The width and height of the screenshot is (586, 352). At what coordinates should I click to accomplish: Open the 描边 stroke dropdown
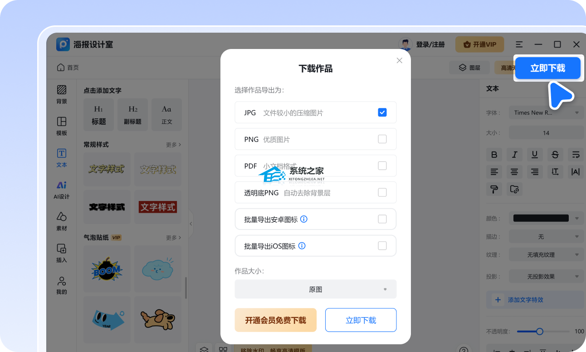pos(547,237)
